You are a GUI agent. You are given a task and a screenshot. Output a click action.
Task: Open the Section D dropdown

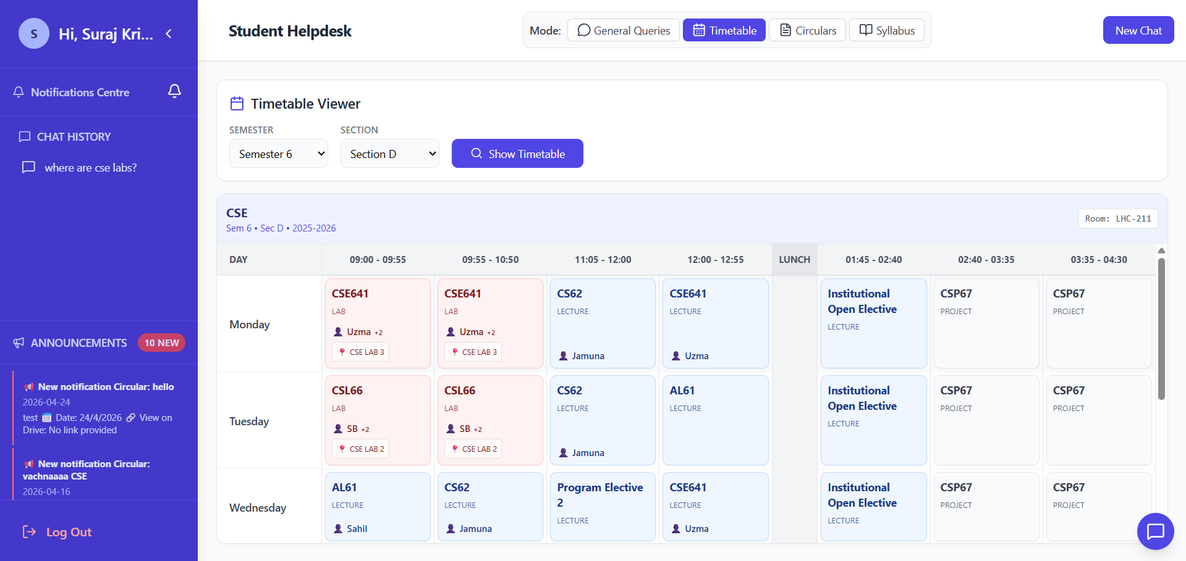[389, 154]
